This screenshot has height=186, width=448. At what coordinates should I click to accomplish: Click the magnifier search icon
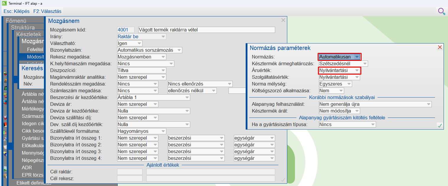tap(442, 11)
